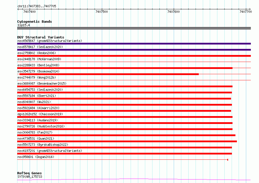259x183 pixels.
Task: Click the esv2759802 Redon2006 red bar
Action: click(x=134, y=56)
